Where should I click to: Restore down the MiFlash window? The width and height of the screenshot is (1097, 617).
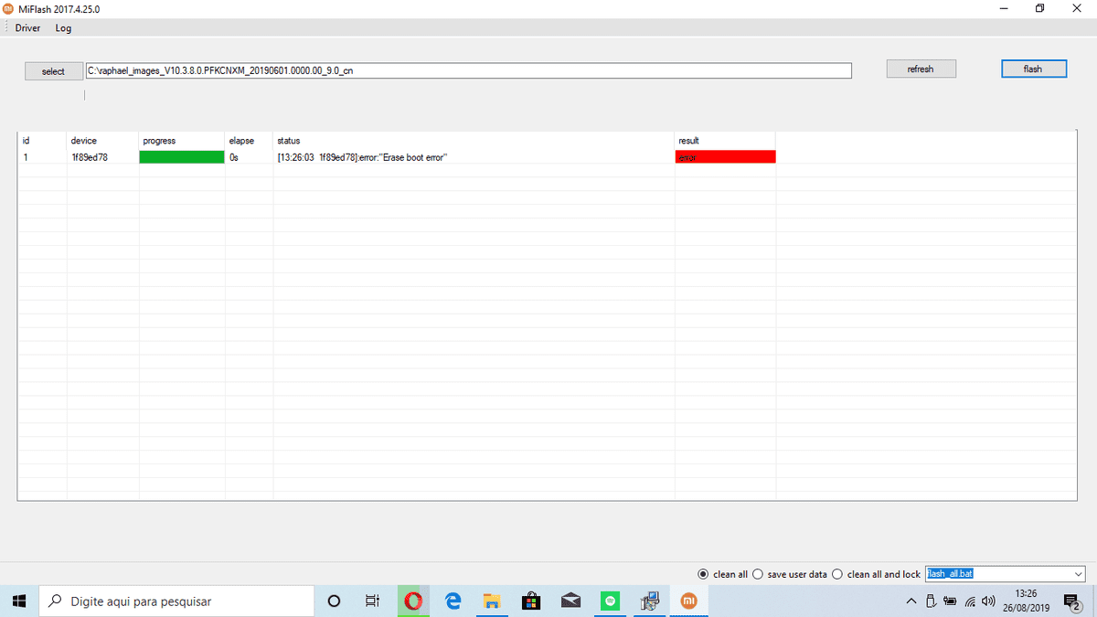click(x=1039, y=9)
